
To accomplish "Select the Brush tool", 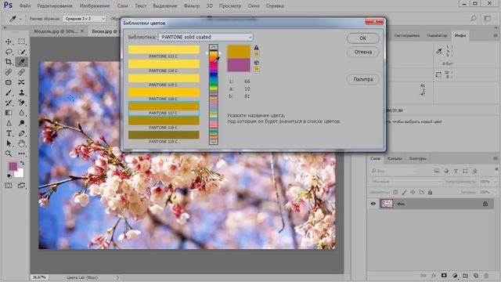I will point(9,92).
